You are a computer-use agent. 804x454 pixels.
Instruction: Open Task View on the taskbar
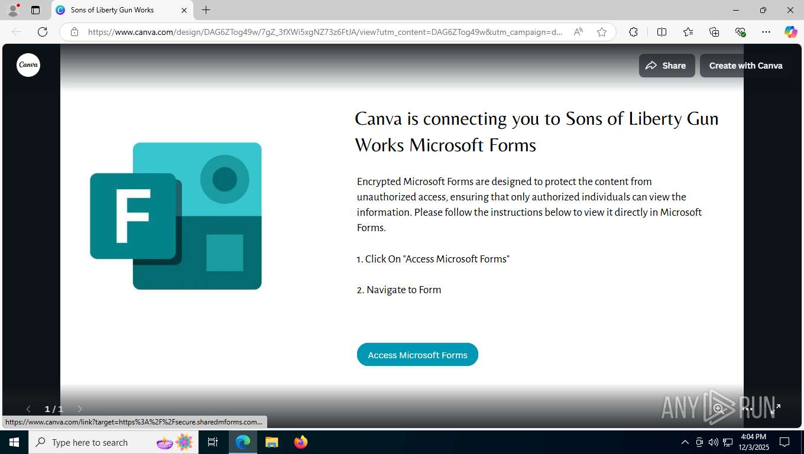click(213, 442)
